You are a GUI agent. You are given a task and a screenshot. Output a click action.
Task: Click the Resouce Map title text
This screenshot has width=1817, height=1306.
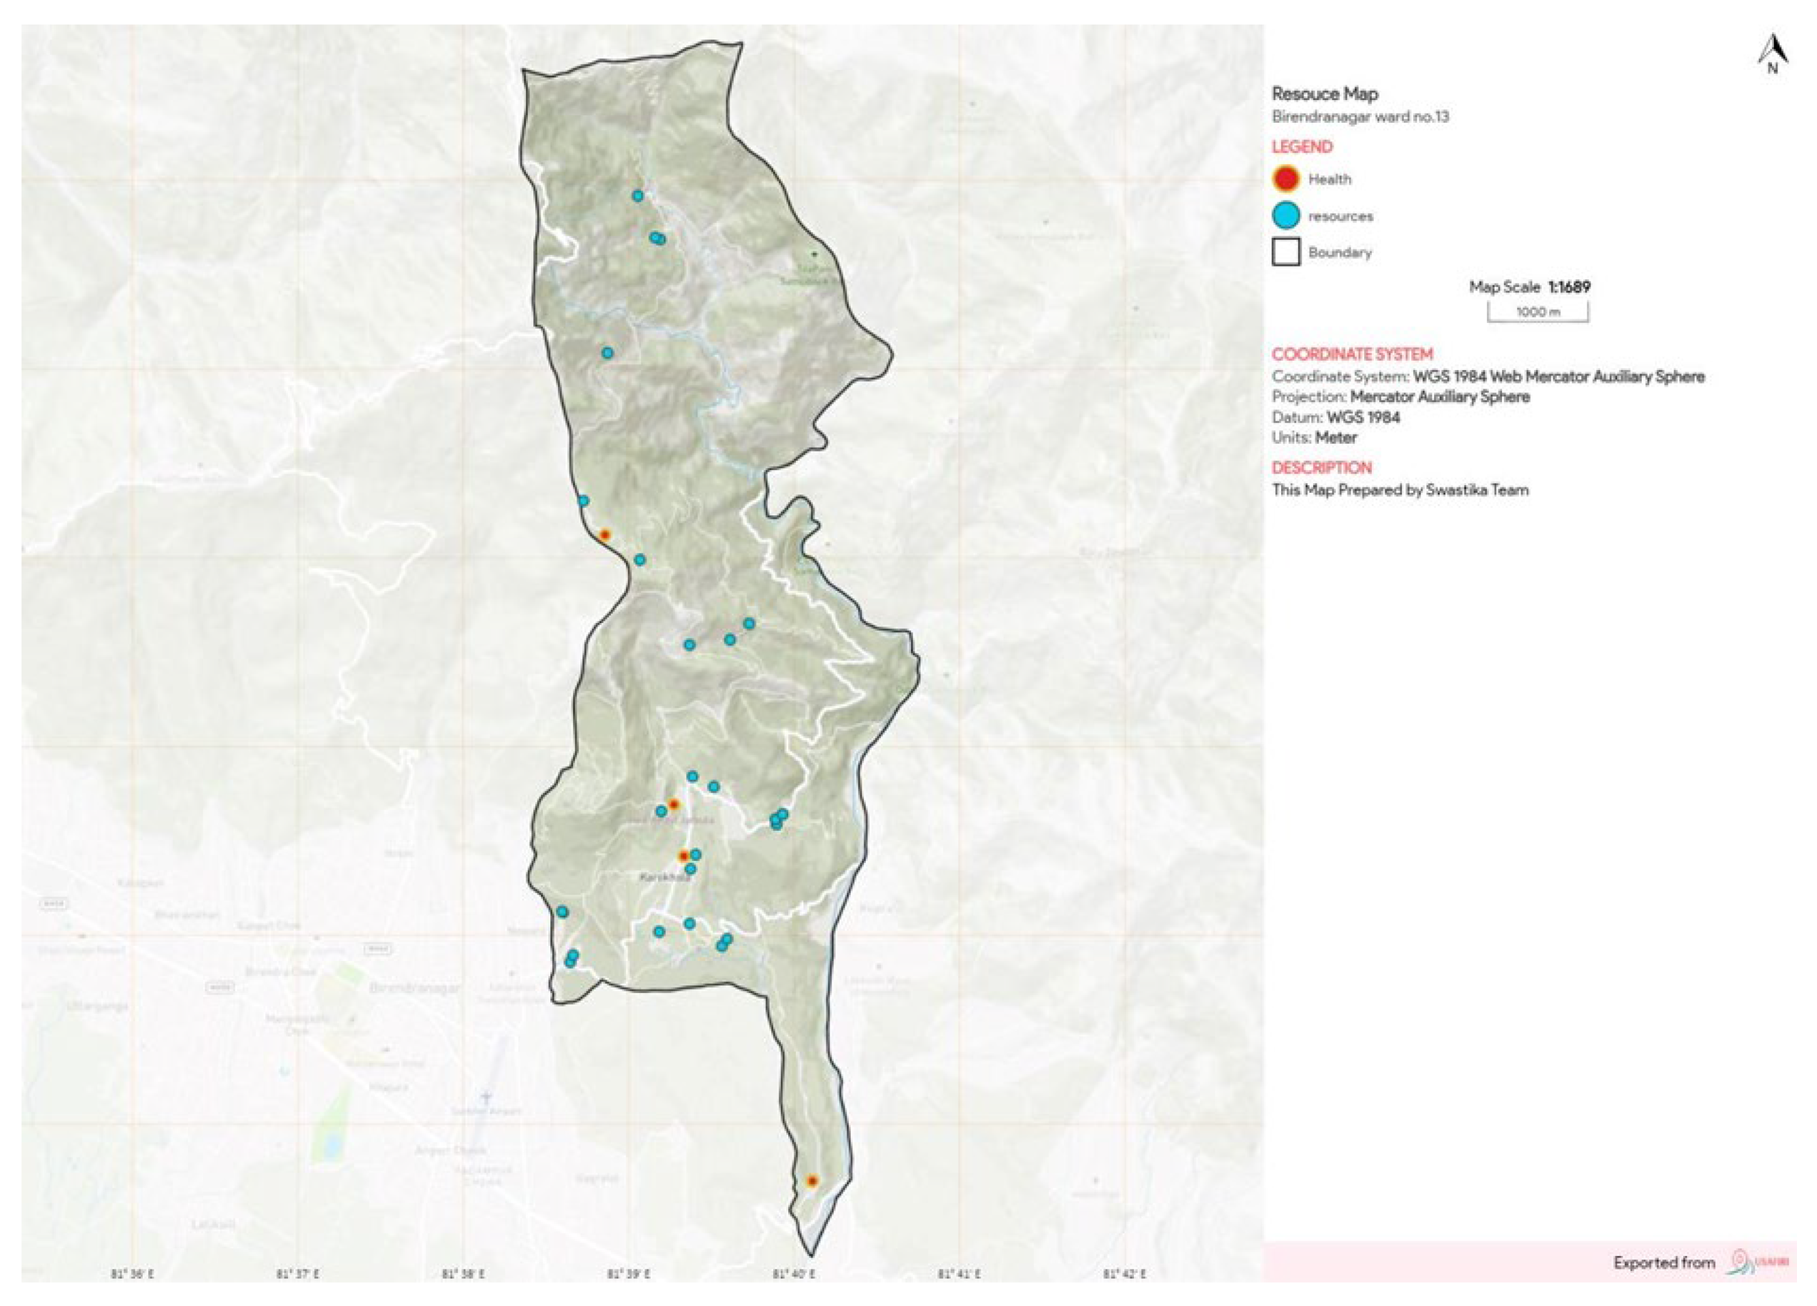1324,94
